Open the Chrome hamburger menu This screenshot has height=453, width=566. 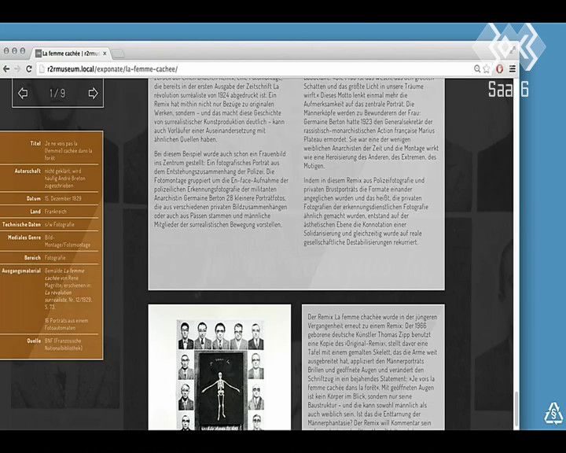point(513,68)
